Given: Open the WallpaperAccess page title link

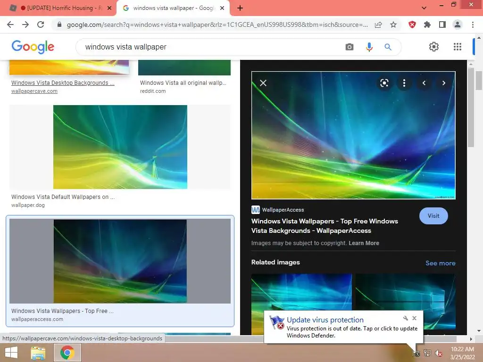Looking at the screenshot, I should tap(325, 226).
